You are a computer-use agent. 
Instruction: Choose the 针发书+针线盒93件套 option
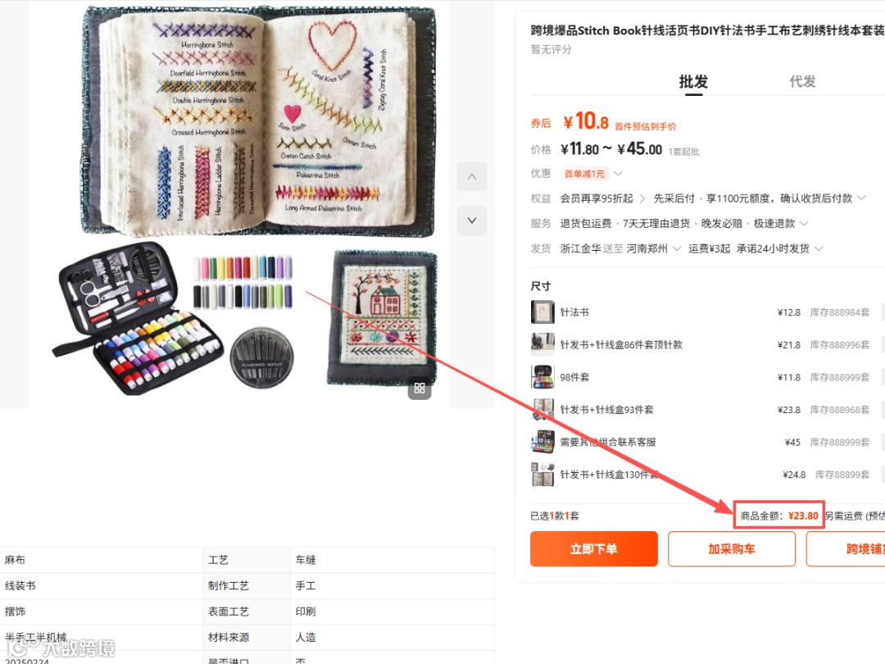click(606, 409)
